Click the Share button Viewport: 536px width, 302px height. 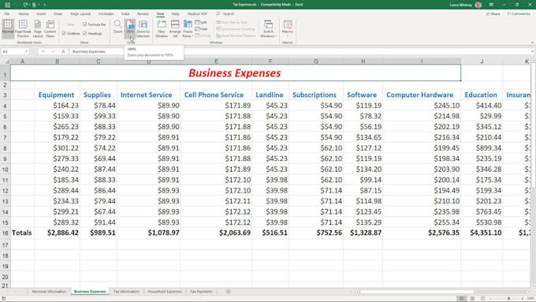point(493,13)
